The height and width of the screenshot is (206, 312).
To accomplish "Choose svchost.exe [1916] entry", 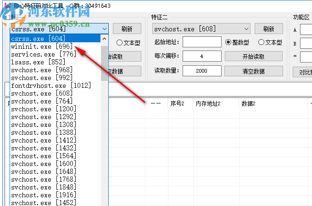I will pos(56,195).
